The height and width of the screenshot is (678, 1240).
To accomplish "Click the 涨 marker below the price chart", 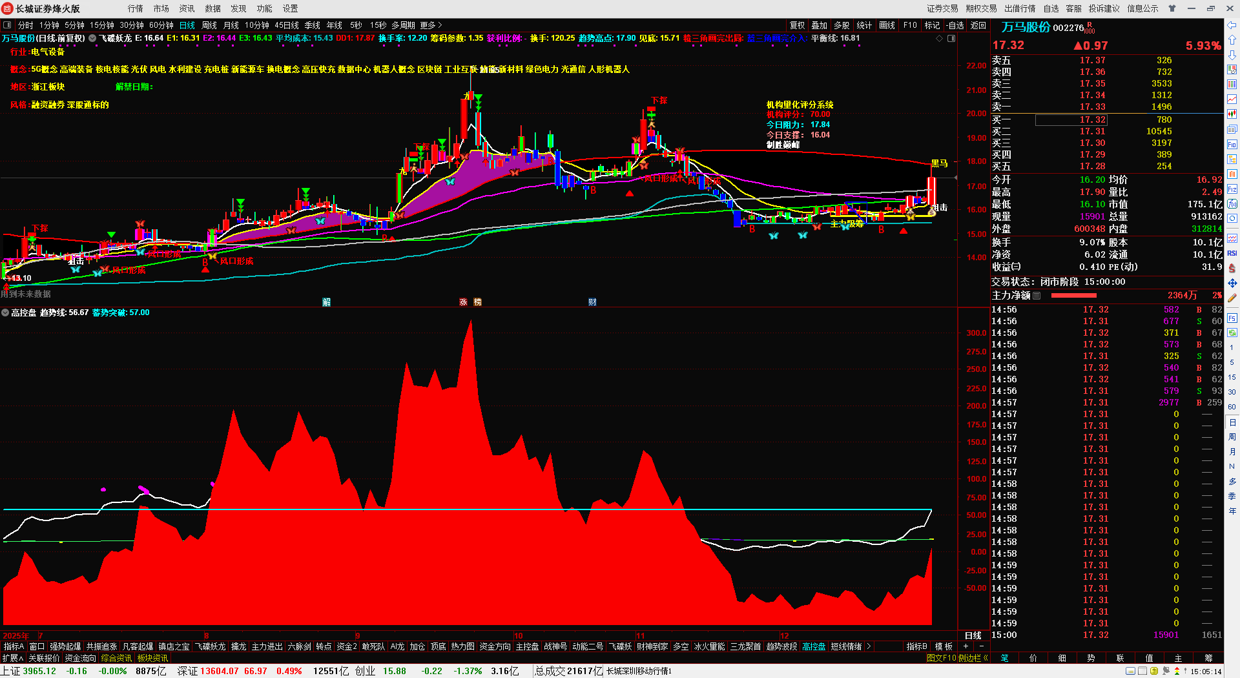I will [x=463, y=302].
